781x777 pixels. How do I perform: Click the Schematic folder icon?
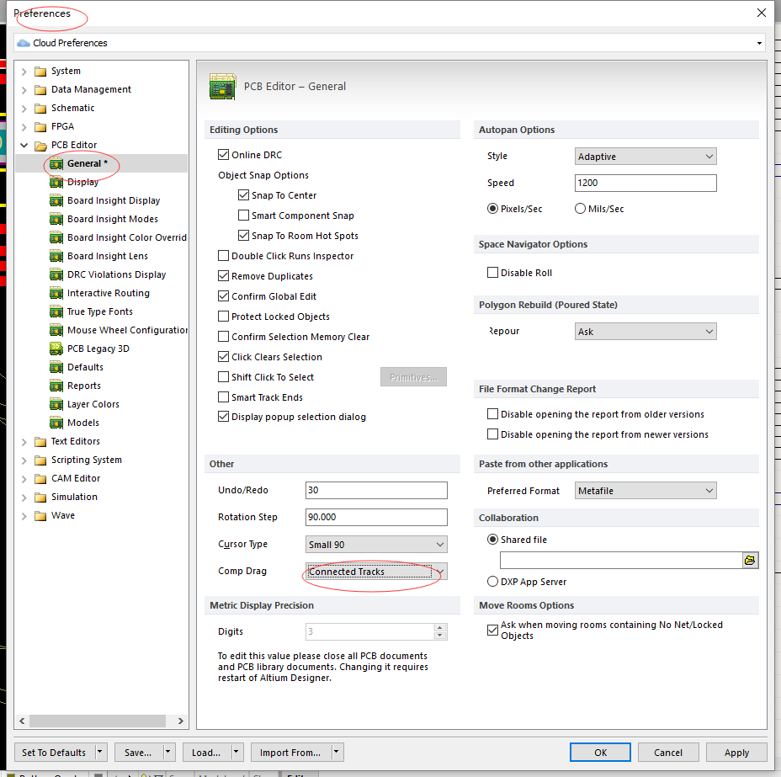[40, 108]
